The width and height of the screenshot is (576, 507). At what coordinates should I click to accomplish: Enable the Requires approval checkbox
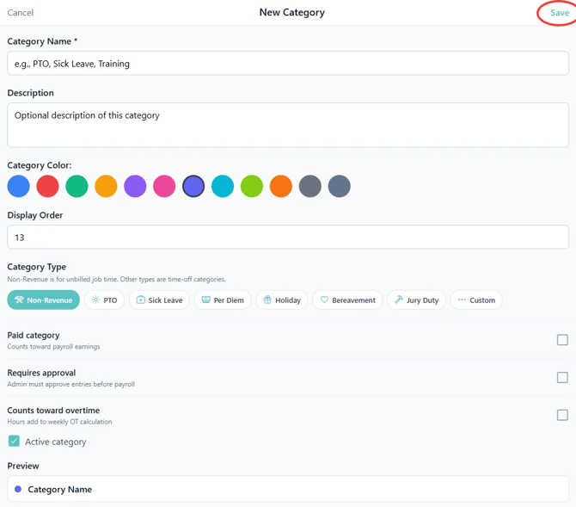562,377
